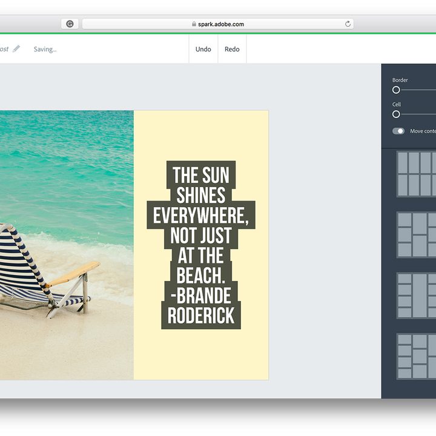Click the Grammarly extension icon beside address bar
The image size is (436, 436).
[70, 24]
